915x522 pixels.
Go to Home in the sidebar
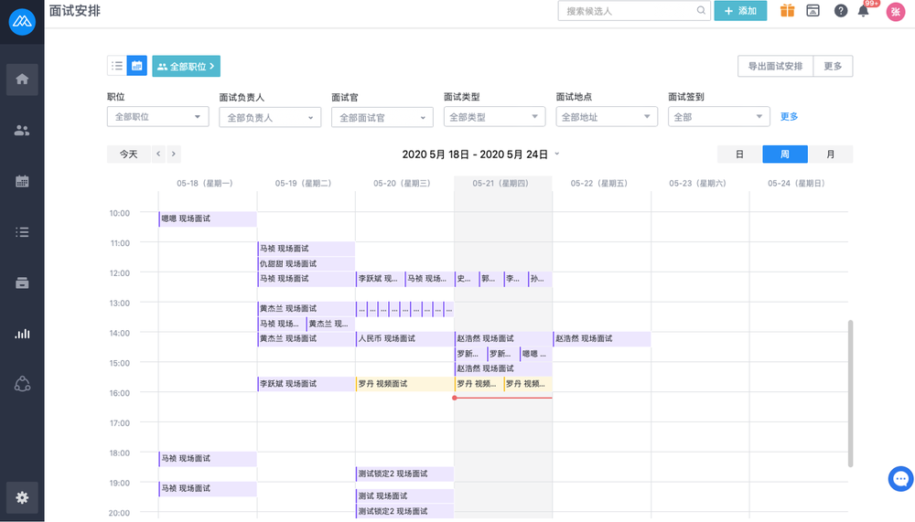[x=22, y=80]
